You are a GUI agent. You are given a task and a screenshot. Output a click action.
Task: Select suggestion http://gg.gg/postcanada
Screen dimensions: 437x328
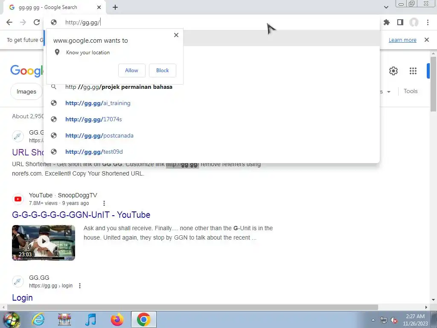tap(212, 135)
